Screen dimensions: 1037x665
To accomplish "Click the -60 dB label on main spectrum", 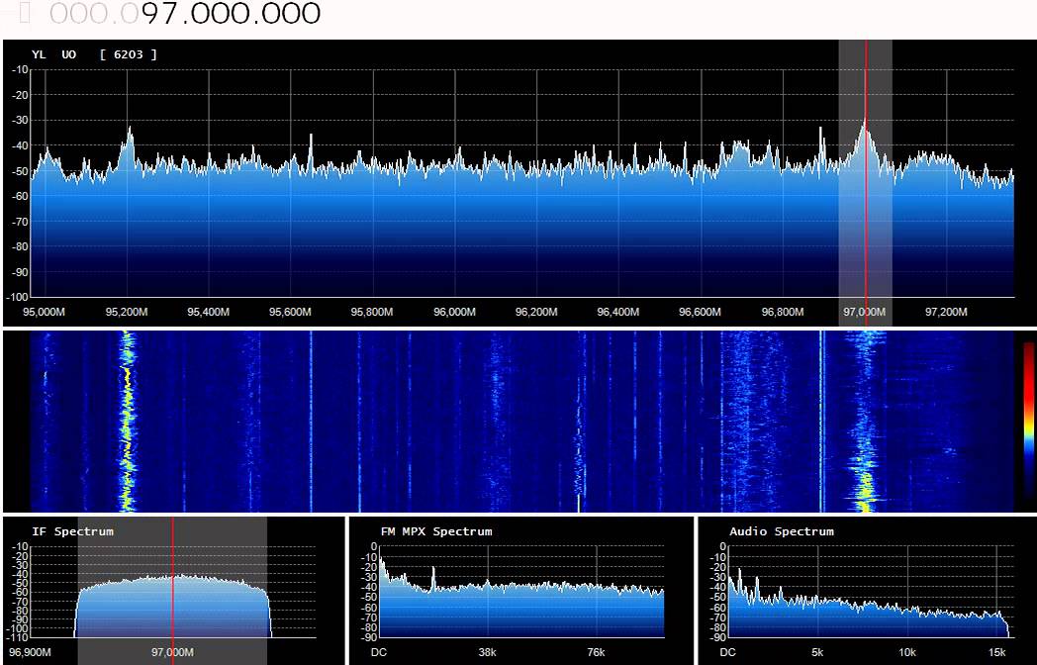I will pyautogui.click(x=20, y=196).
